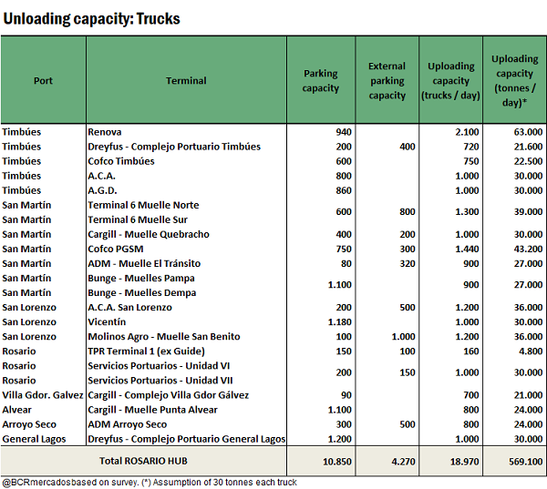Viewport: 547px width, 489px height.
Task: Click the Renova terminal cell
Action: coord(105,132)
